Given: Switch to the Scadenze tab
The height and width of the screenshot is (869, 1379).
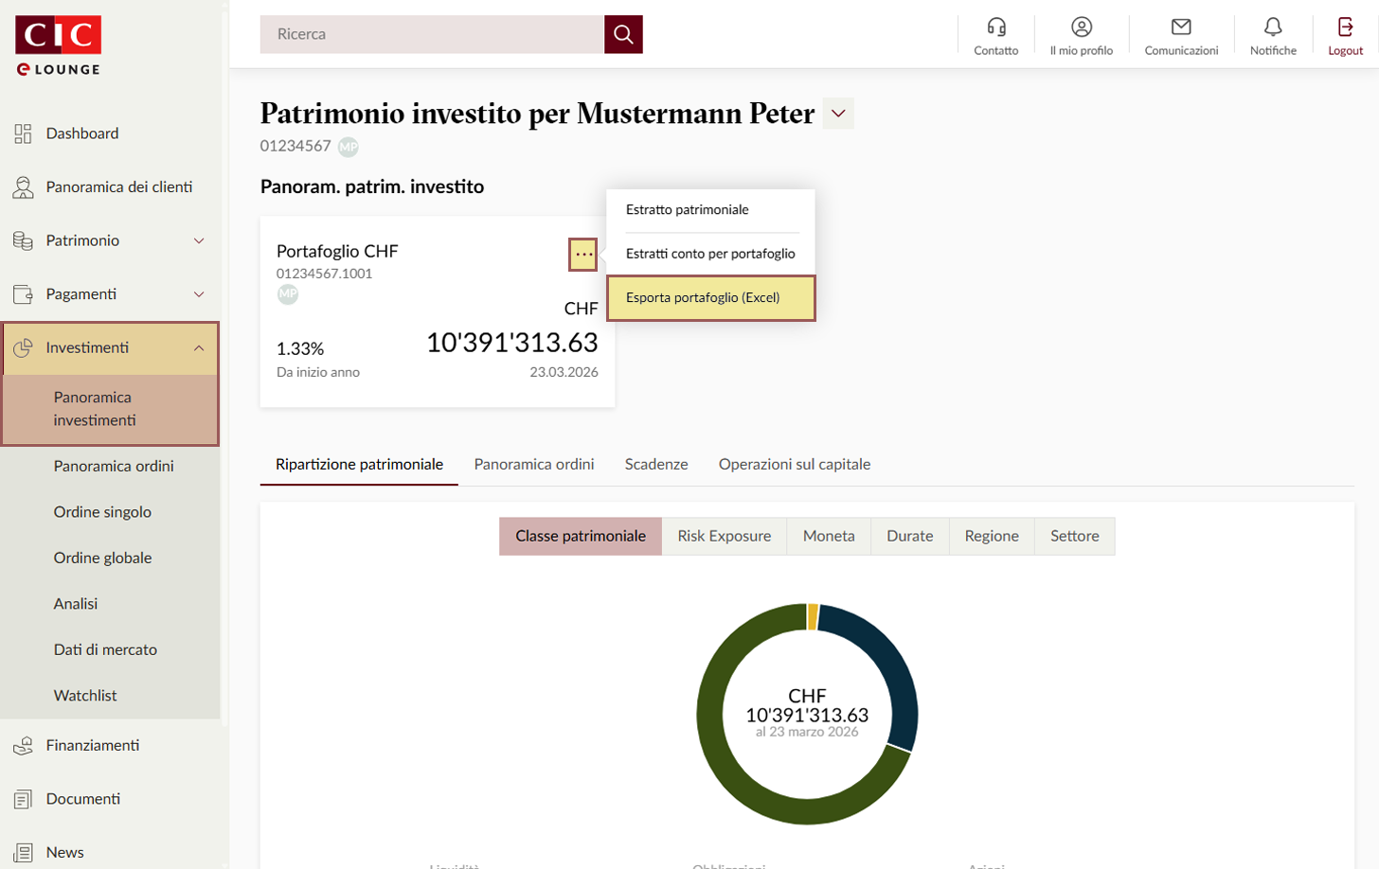Looking at the screenshot, I should [655, 464].
